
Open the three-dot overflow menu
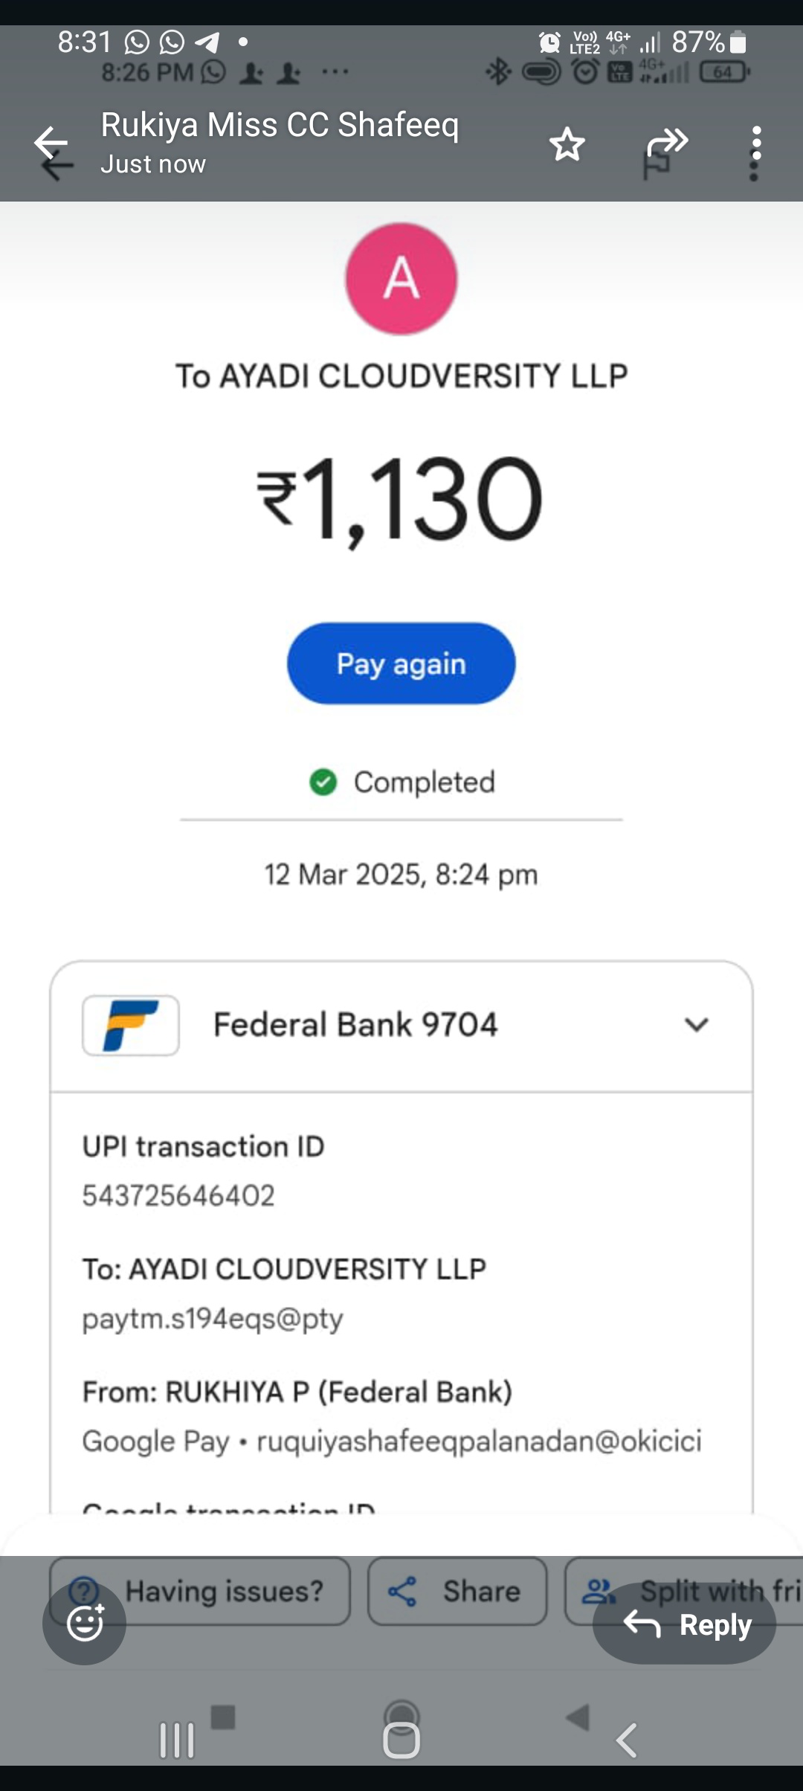click(x=755, y=144)
